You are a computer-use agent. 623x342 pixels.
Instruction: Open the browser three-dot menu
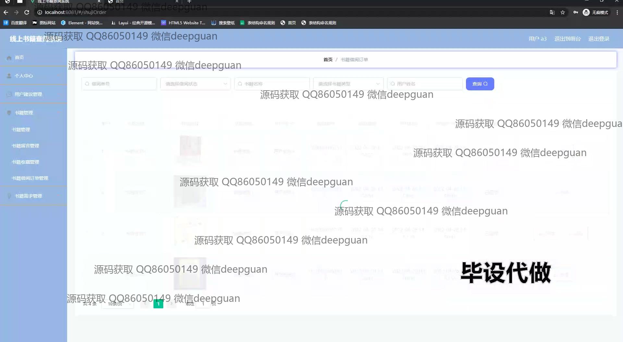(x=617, y=12)
